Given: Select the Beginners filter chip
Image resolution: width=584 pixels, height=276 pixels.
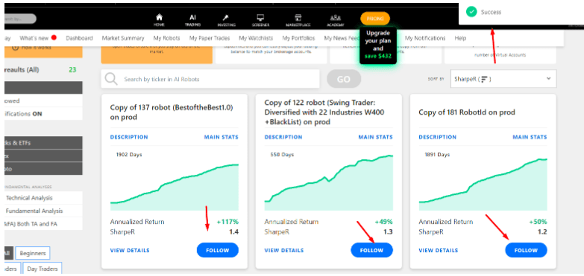Looking at the screenshot, I should (x=33, y=254).
